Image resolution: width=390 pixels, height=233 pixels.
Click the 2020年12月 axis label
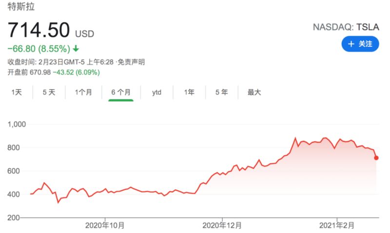click(x=222, y=225)
